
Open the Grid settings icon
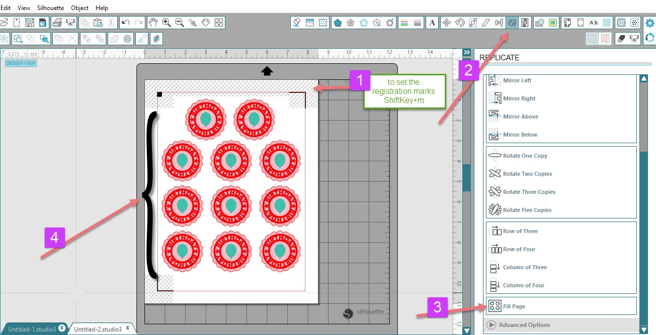tap(607, 23)
